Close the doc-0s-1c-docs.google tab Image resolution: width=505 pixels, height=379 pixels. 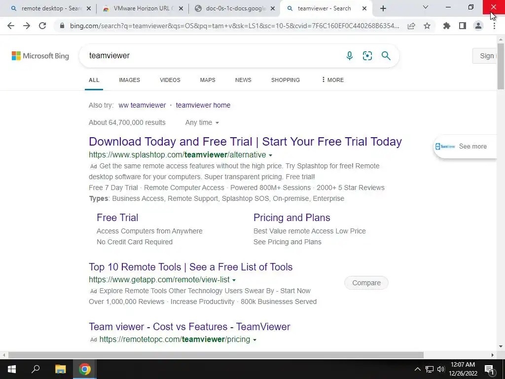click(273, 8)
